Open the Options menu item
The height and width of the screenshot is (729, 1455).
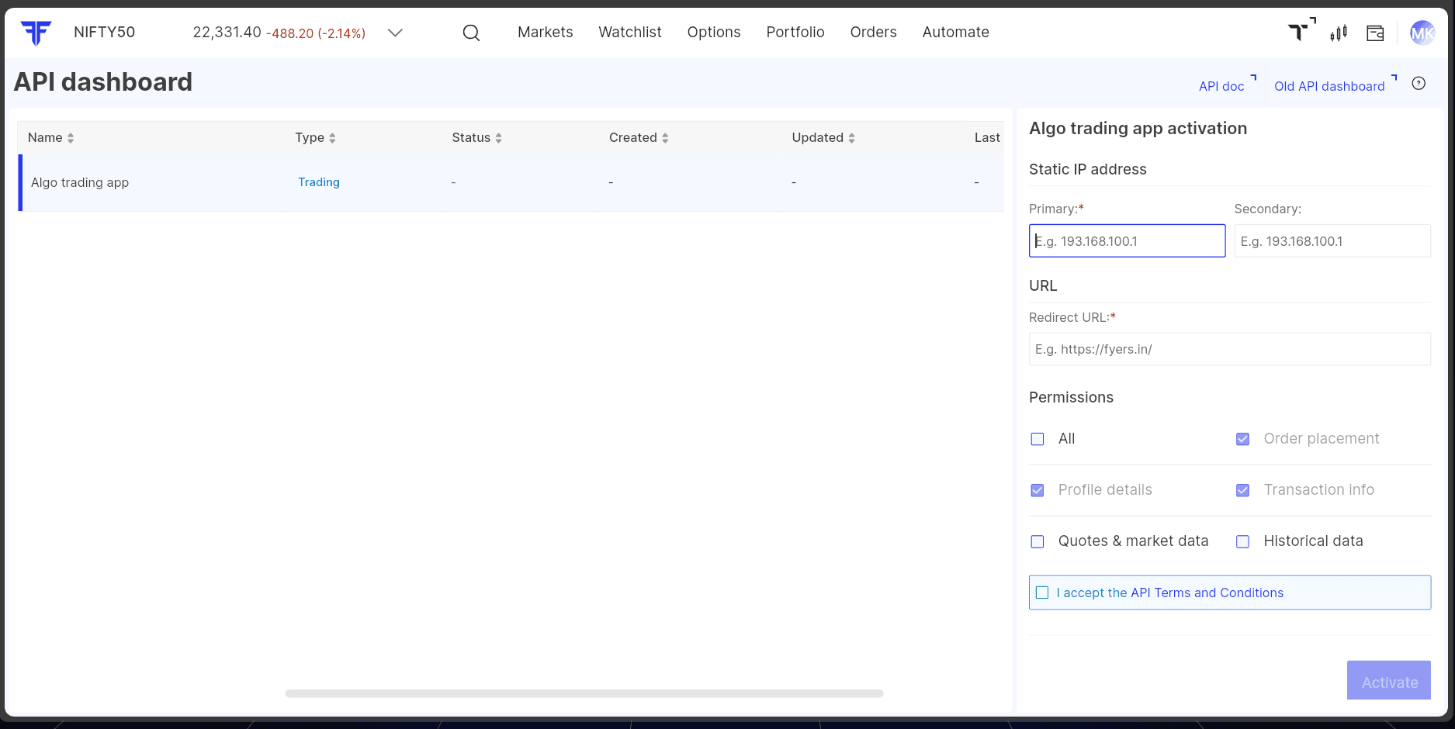coord(713,33)
